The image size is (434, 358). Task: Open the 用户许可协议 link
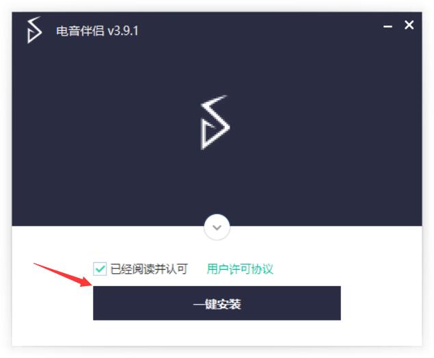(x=240, y=269)
